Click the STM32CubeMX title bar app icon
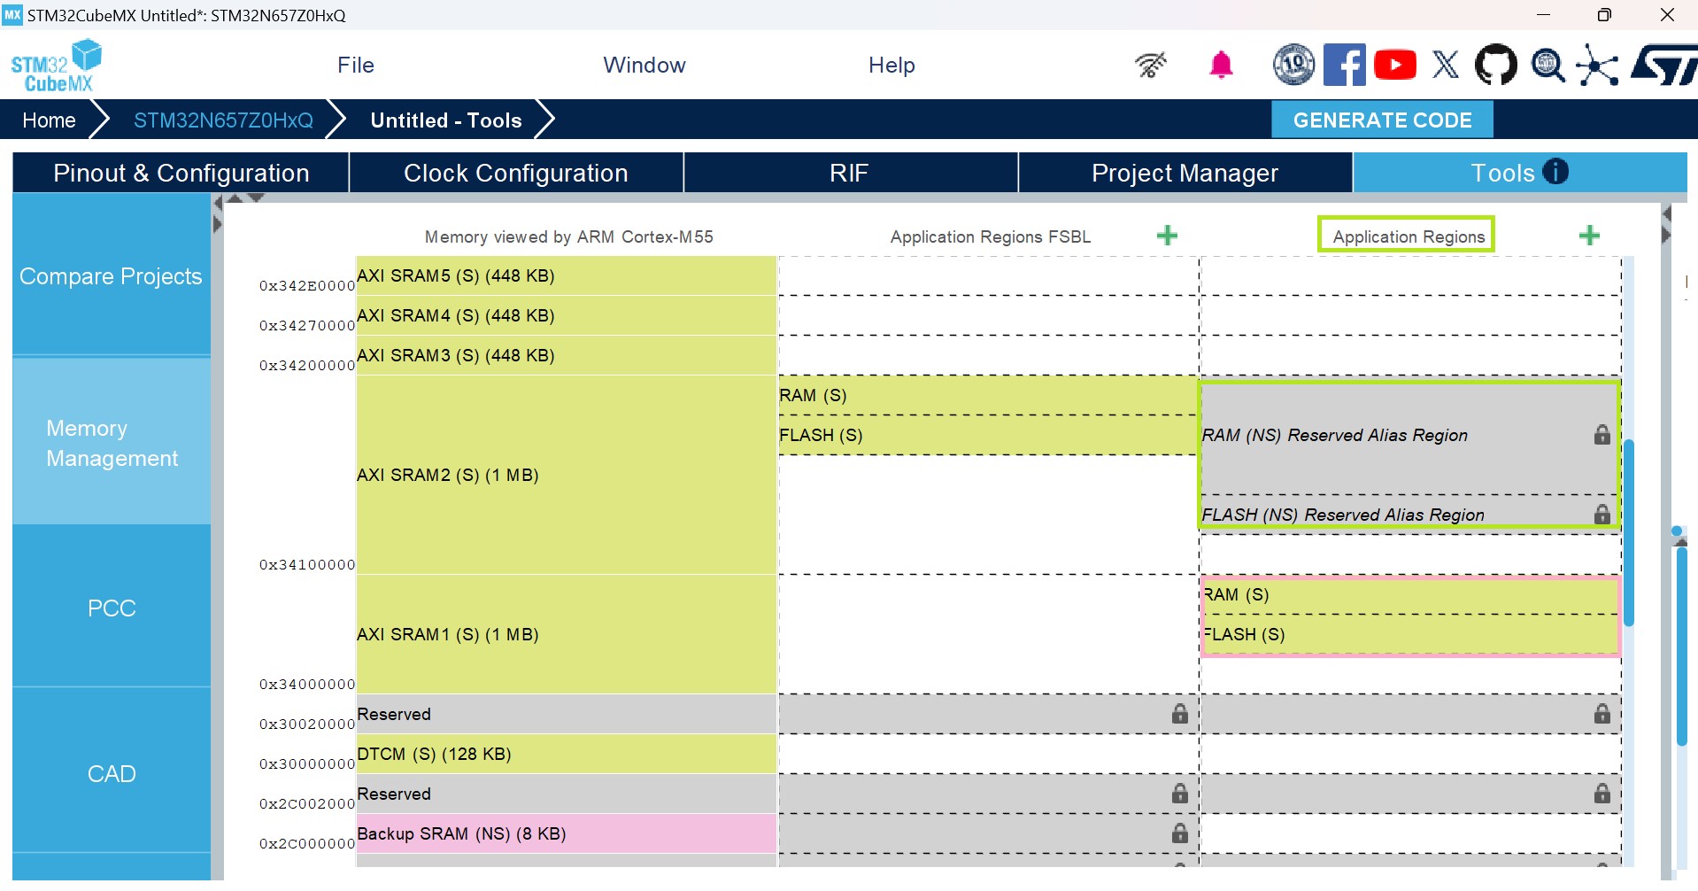 [x=12, y=14]
